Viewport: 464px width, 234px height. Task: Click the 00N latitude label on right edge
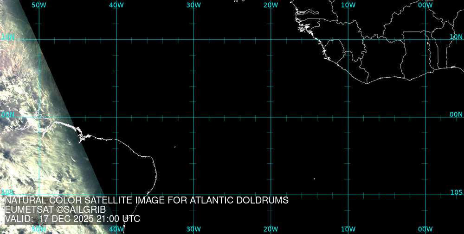pyautogui.click(x=456, y=114)
